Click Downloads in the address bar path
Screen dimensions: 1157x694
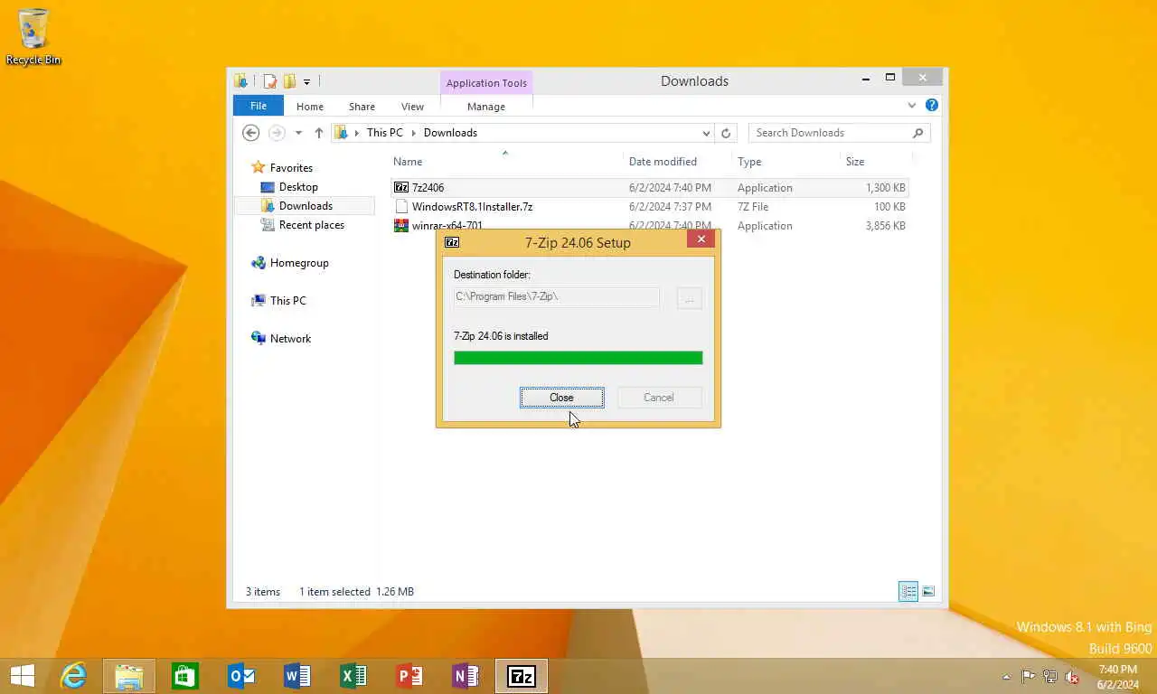pyautogui.click(x=450, y=133)
